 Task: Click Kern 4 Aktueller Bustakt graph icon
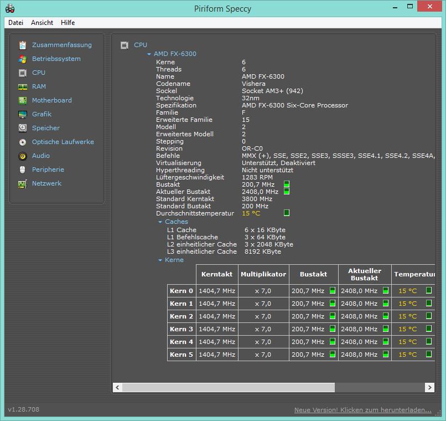[x=386, y=341]
